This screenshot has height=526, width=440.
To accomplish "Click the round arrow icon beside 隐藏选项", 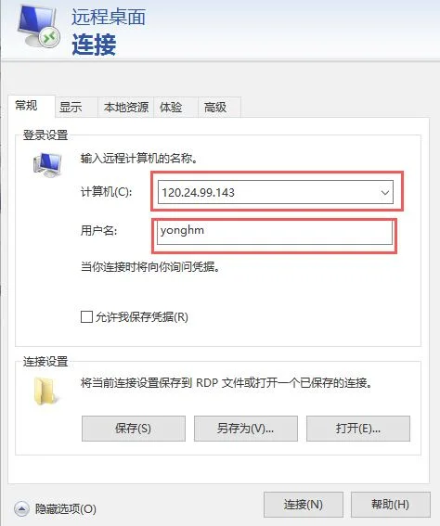I will tap(22, 509).
